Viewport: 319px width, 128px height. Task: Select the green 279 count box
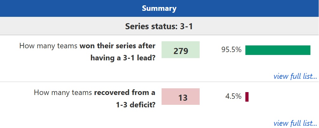coord(181,50)
